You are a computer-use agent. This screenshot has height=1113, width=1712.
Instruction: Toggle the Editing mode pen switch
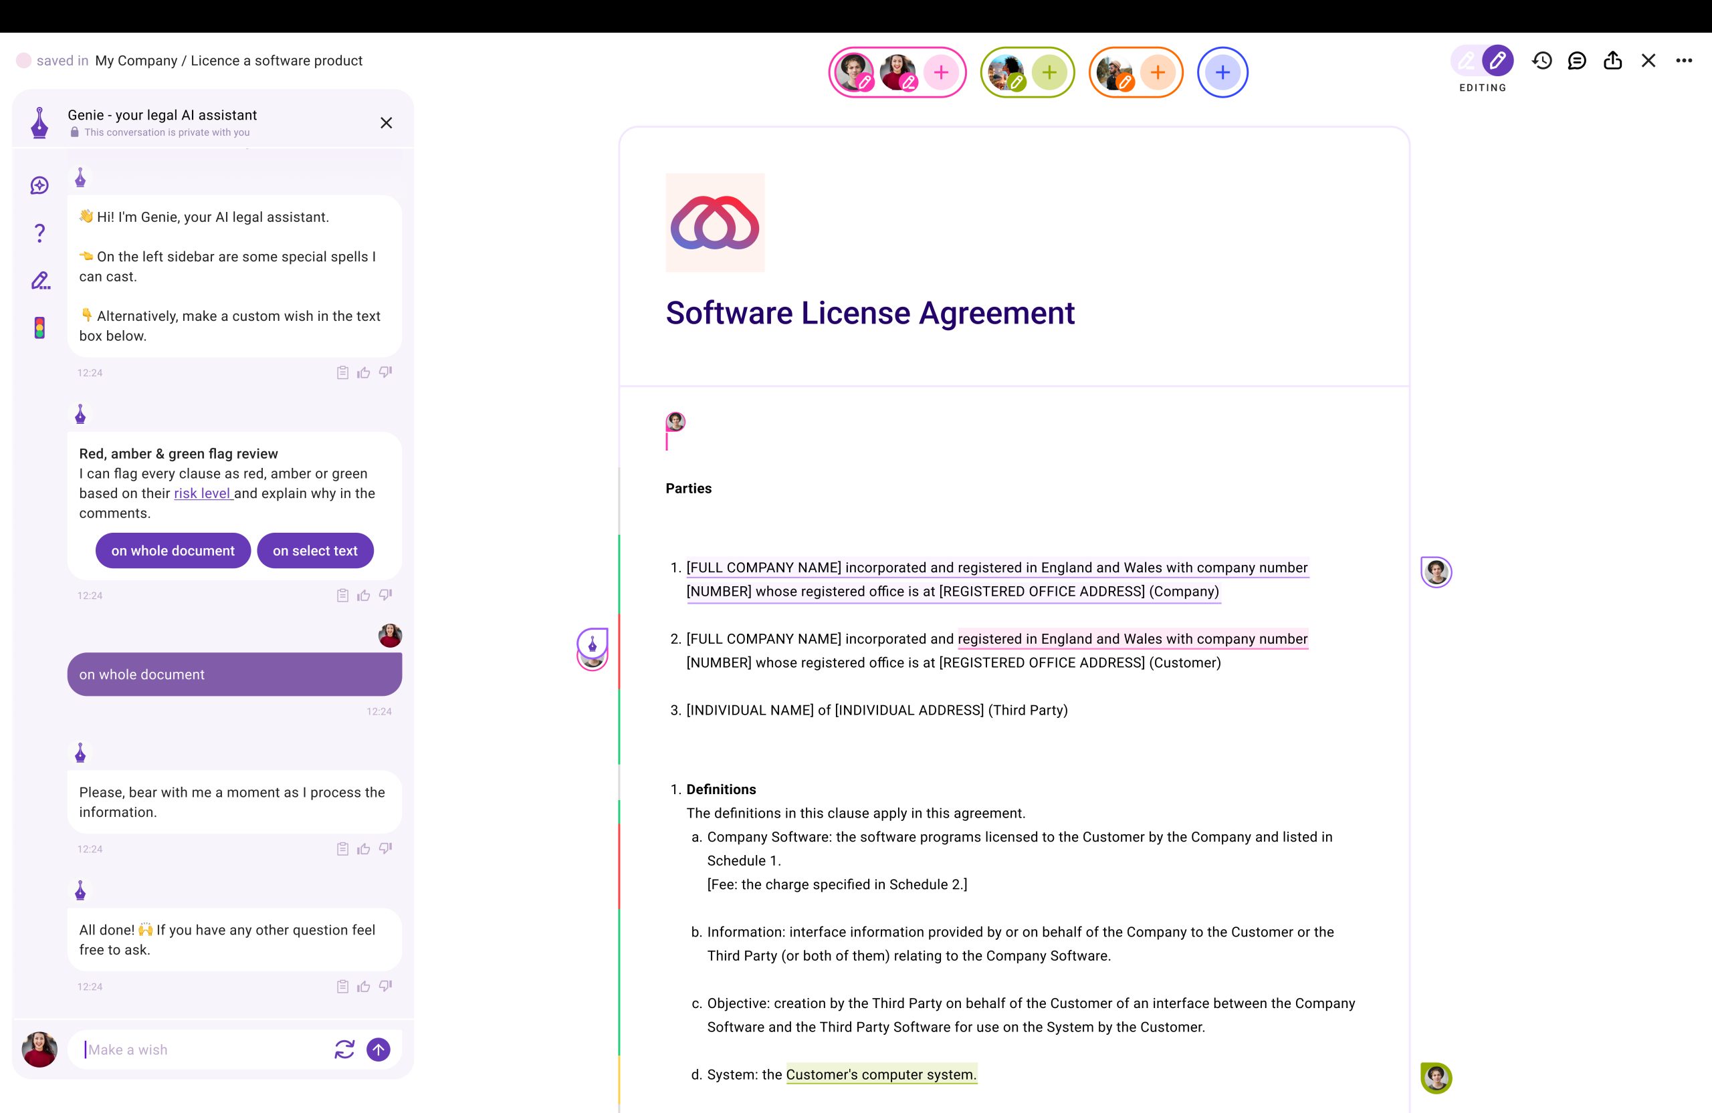tap(1483, 60)
